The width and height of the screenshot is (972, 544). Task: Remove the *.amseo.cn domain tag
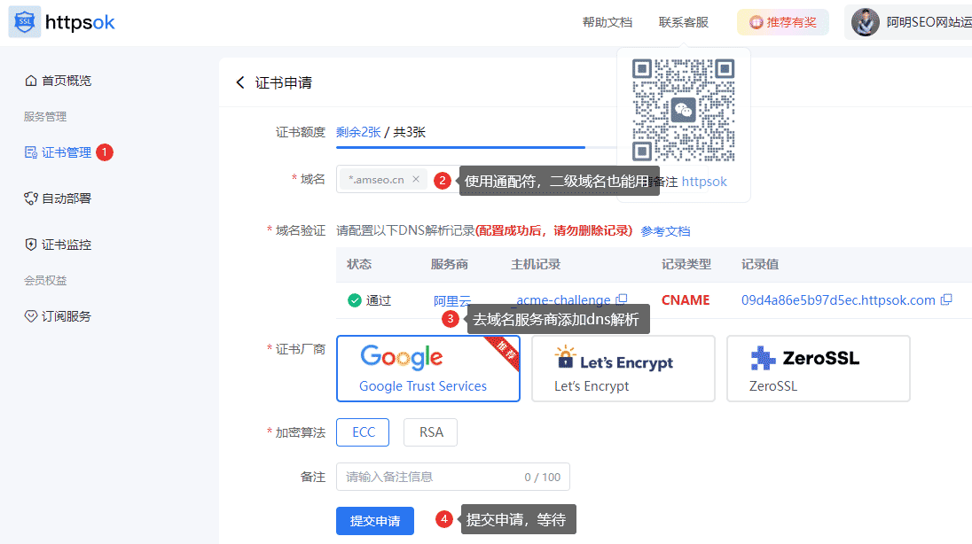tap(416, 179)
